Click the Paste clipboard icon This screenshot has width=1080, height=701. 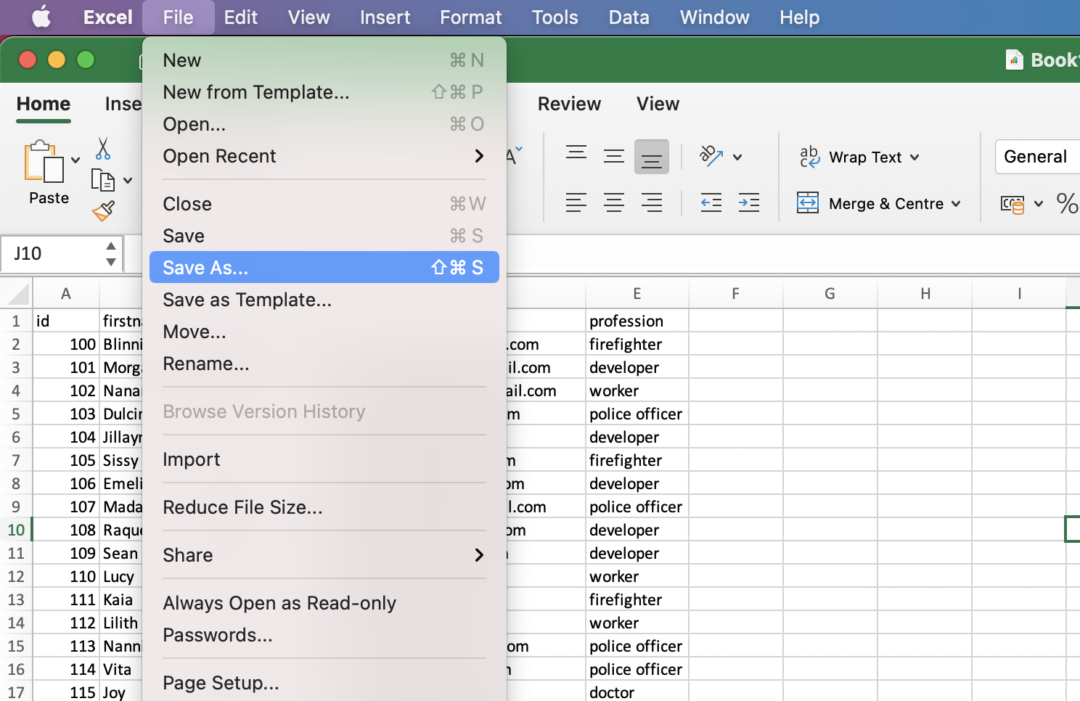tap(44, 161)
